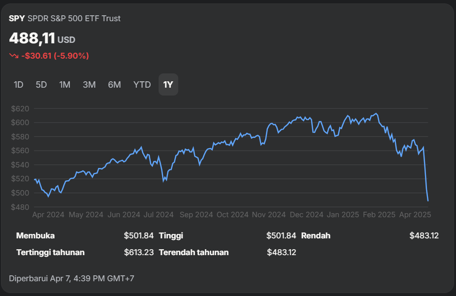Click the Jun 2024 axis label
The image size is (456, 296).
124,215
